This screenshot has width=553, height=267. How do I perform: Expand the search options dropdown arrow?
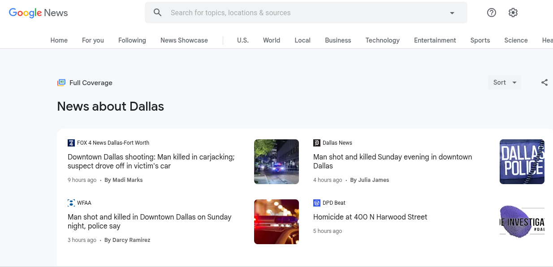tap(452, 13)
